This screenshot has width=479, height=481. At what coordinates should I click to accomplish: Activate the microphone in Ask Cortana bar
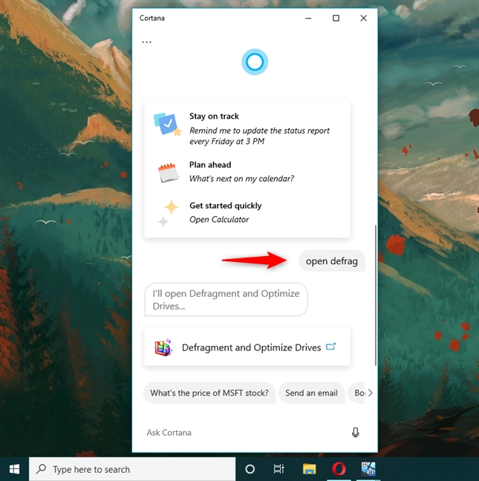coord(355,433)
